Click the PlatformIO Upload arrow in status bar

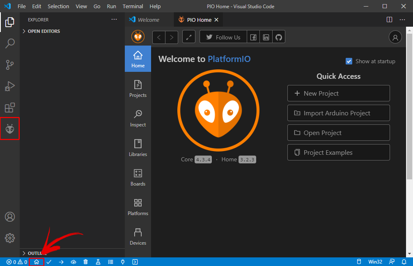coord(61,261)
